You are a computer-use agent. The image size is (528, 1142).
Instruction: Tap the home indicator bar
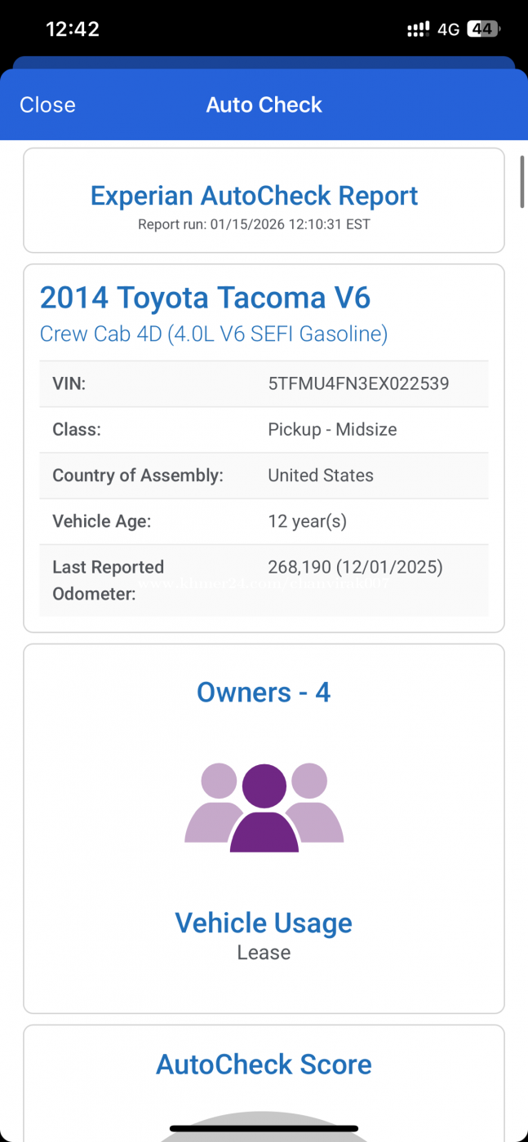264,1129
